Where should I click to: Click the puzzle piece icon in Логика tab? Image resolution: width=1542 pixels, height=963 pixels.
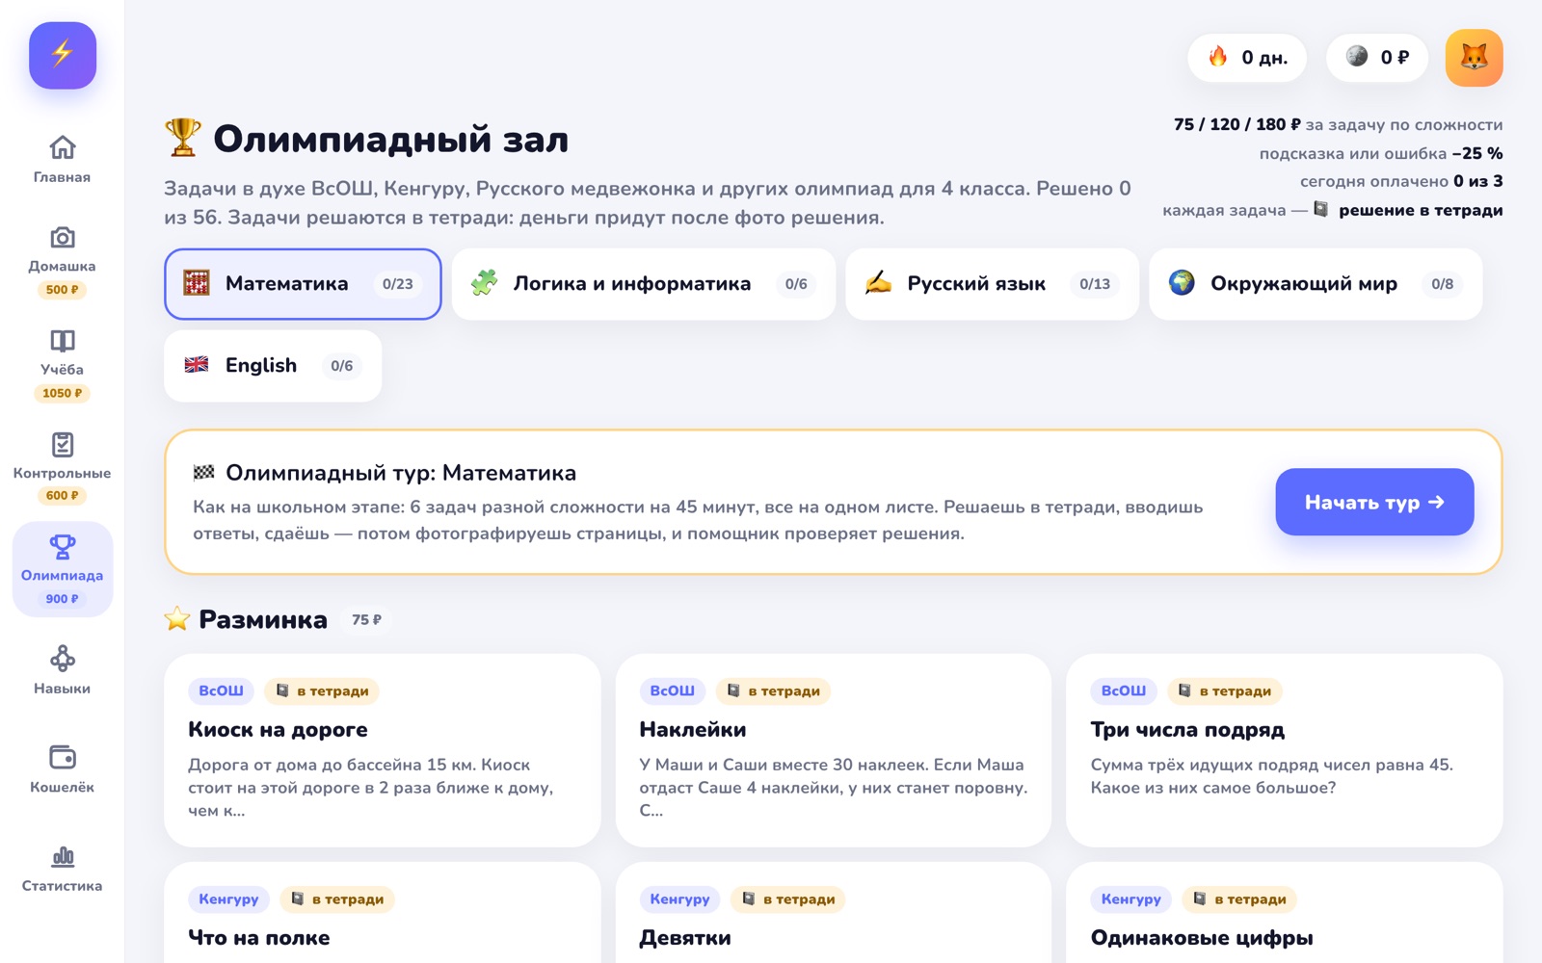484,283
